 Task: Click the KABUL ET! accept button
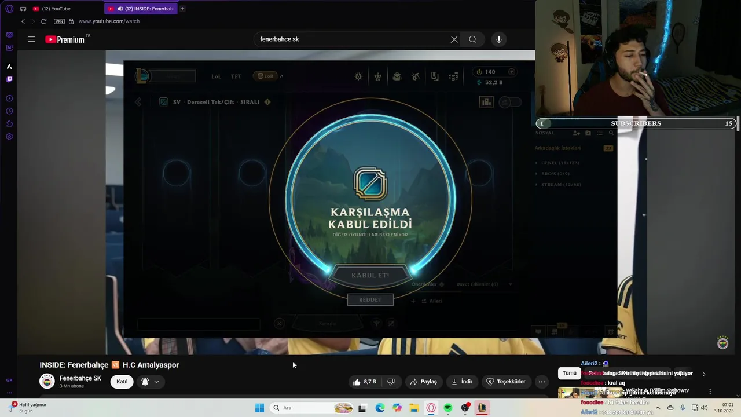pos(370,275)
